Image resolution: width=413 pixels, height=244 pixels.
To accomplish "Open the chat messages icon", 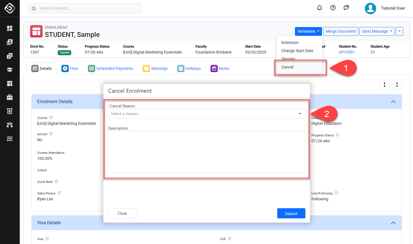I will click(x=346, y=8).
